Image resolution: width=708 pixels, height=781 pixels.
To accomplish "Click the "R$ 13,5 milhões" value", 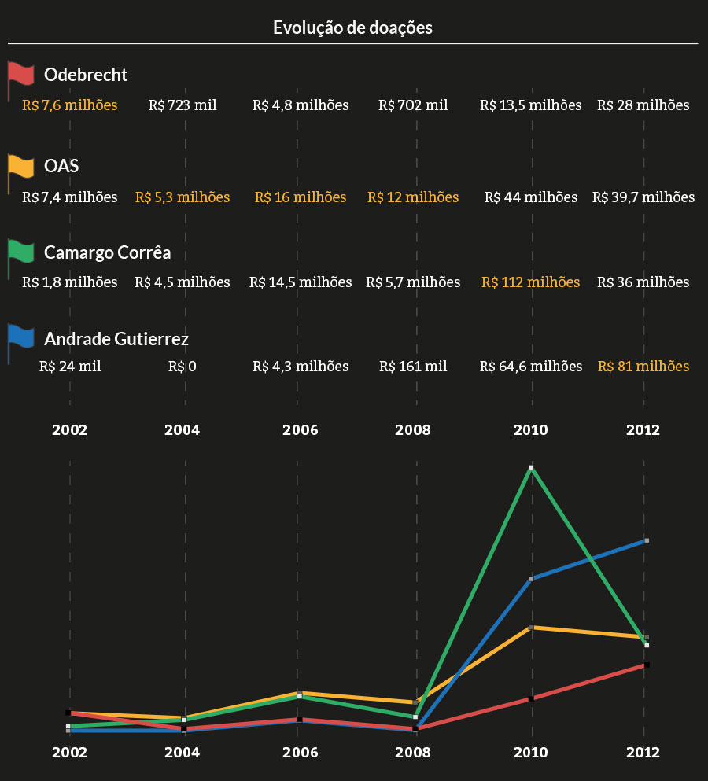I will [531, 105].
